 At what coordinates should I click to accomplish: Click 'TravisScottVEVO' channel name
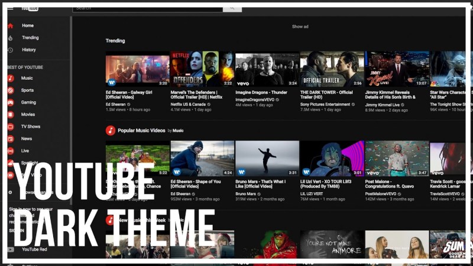(445, 194)
